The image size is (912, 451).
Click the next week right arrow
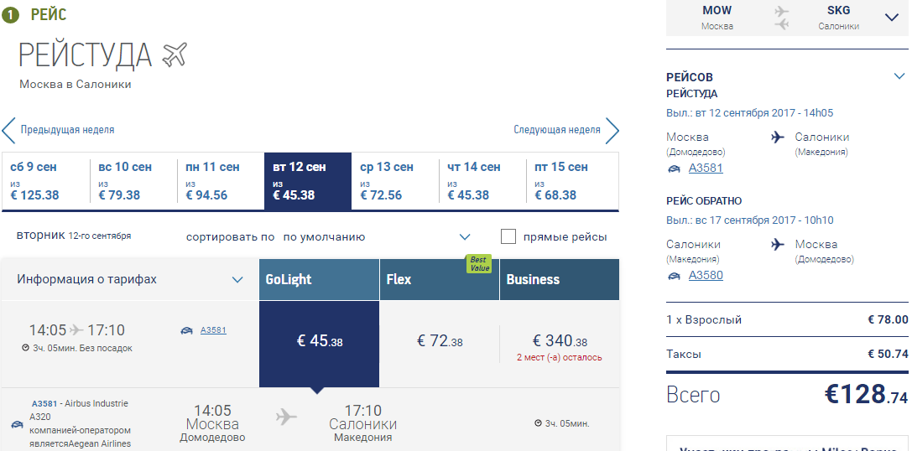point(612,130)
